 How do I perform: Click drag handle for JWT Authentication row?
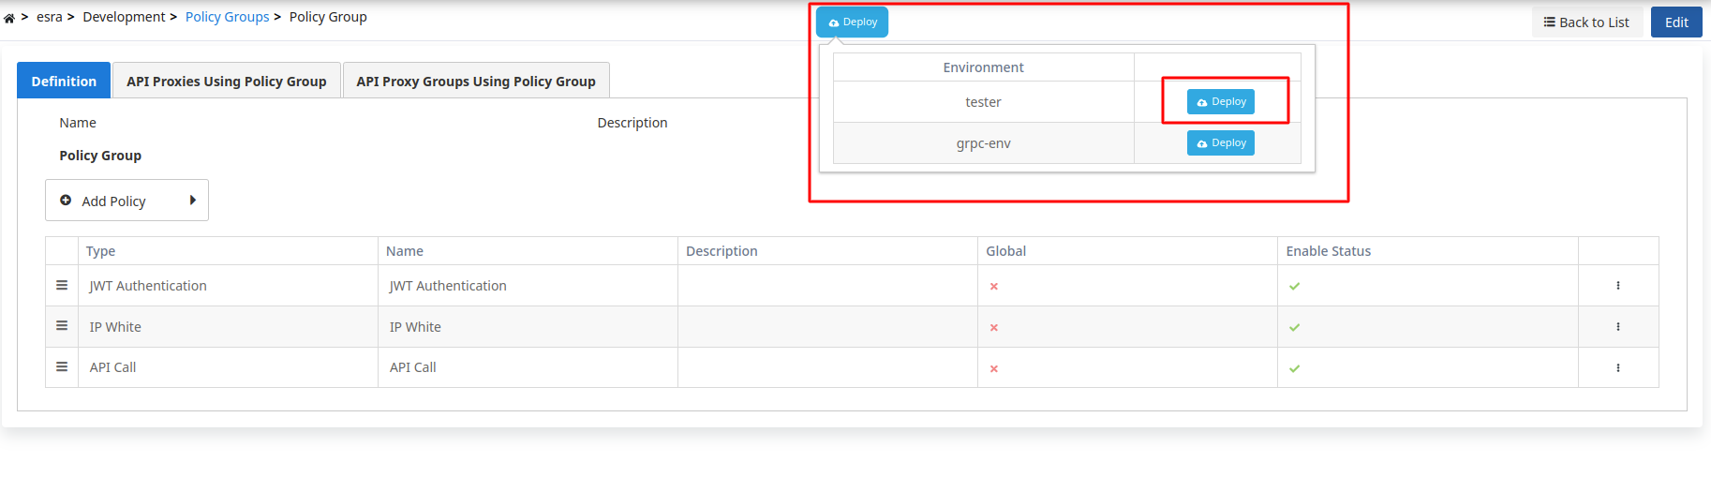(62, 286)
